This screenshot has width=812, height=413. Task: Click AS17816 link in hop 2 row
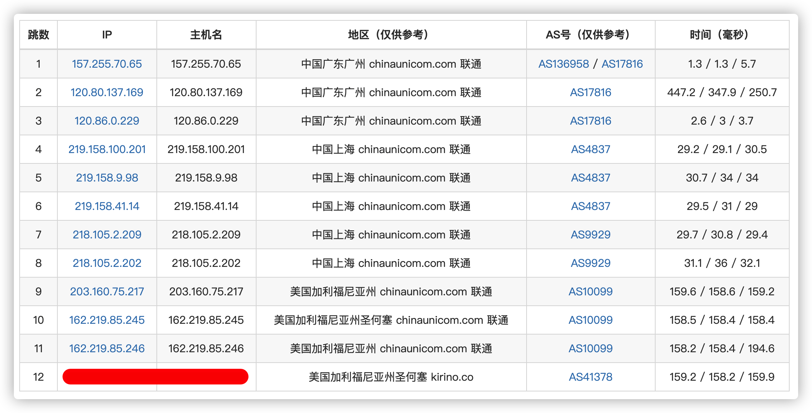(591, 92)
